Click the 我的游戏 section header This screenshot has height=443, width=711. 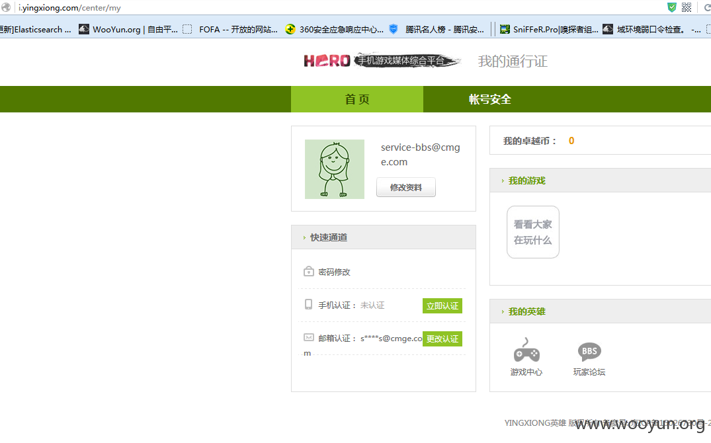601,181
